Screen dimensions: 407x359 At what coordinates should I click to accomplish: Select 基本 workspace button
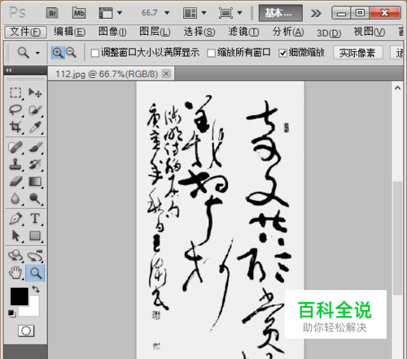pos(281,13)
